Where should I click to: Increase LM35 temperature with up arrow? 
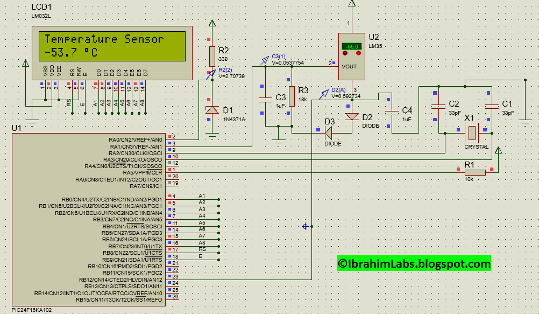point(344,52)
